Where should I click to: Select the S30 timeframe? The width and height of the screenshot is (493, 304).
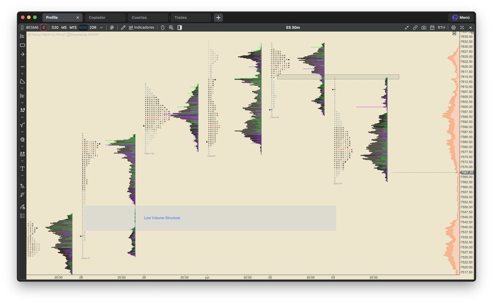(x=55, y=27)
